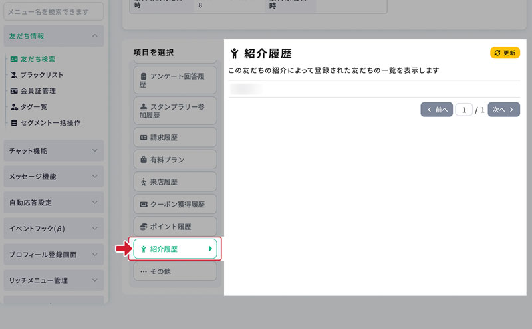
Task: Click the 会員証管理 card icon
Action: pos(14,91)
